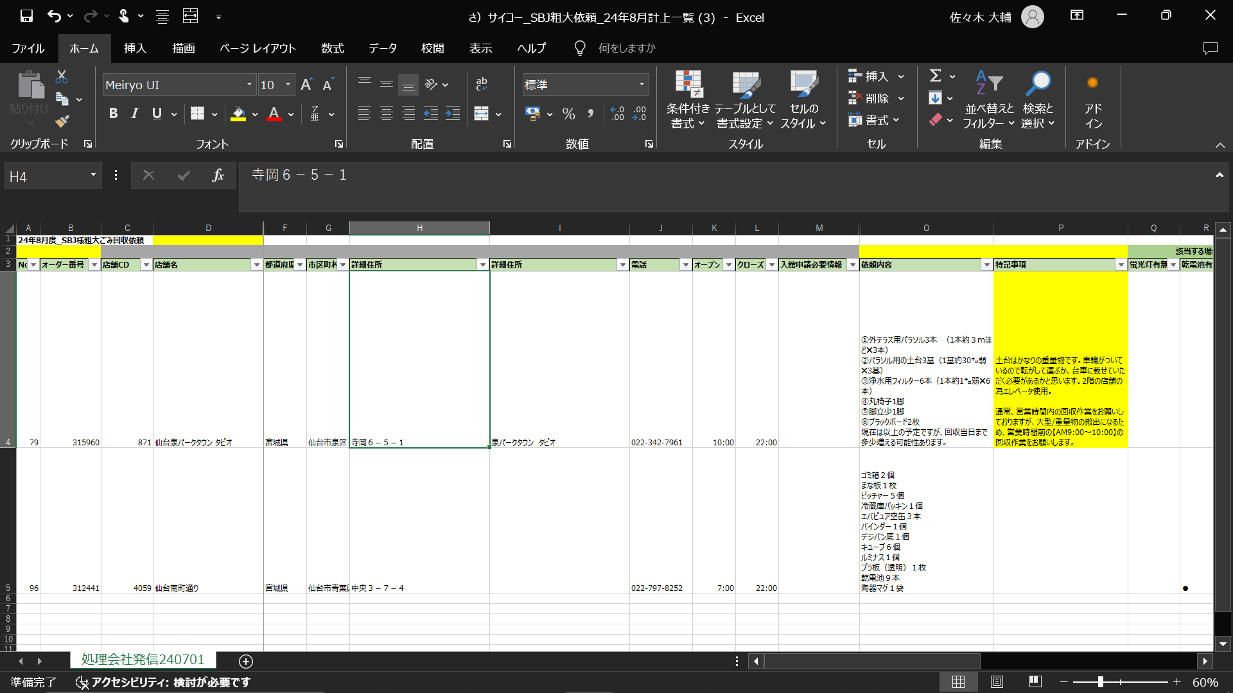Viewport: 1233px width, 693px height.
Task: Click the zoom slider in status bar
Action: [x=1100, y=682]
